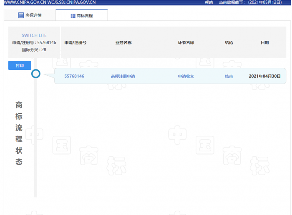Click the circle marker on the timeline

pyautogui.click(x=36, y=74)
